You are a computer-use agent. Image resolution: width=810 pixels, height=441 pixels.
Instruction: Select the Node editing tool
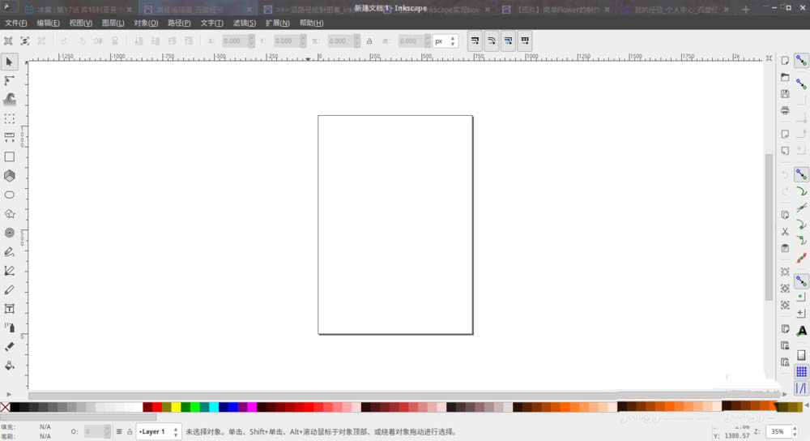pyautogui.click(x=10, y=80)
